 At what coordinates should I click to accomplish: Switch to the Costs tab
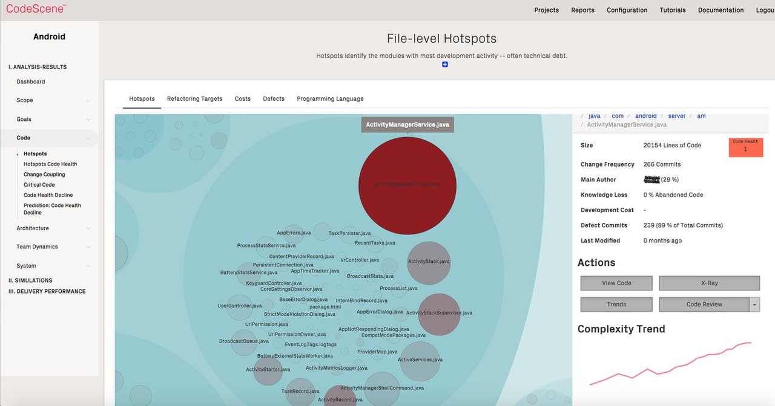(243, 99)
